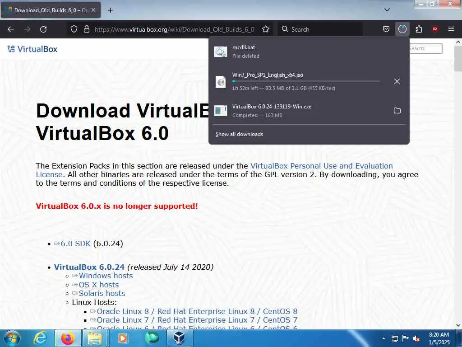Open Oracle Linux 8 / CentOS 8 link
The image size is (462, 347).
[197, 312]
